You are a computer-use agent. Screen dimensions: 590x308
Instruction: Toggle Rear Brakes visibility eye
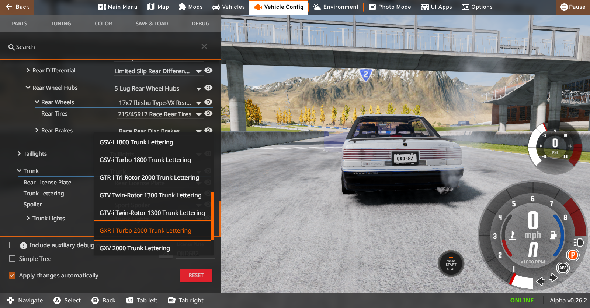click(x=208, y=130)
